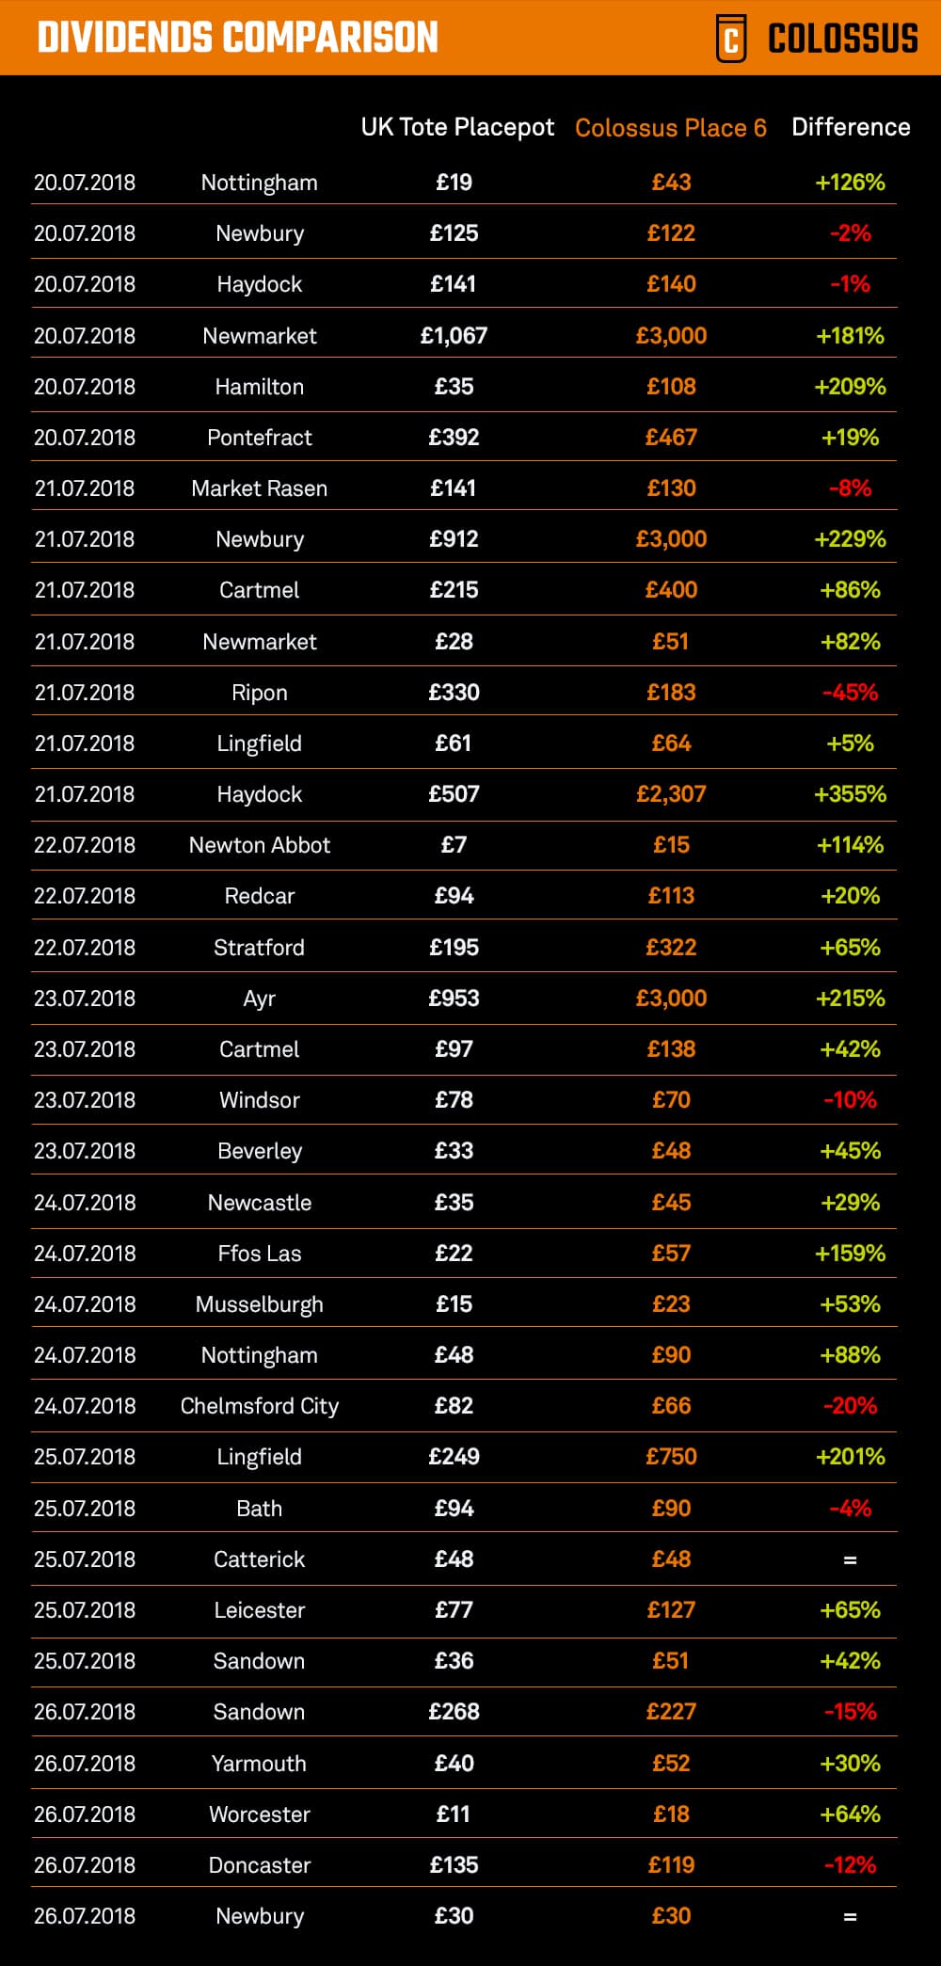The height and width of the screenshot is (1966, 941).
Task: Click Nottingham's +126% difference value
Action: [850, 183]
